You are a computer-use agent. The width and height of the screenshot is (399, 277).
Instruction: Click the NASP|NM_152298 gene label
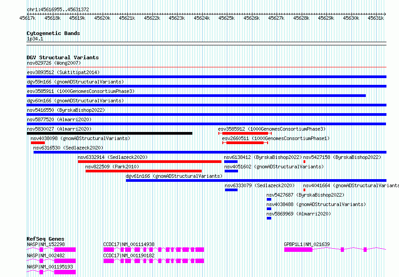click(x=46, y=244)
